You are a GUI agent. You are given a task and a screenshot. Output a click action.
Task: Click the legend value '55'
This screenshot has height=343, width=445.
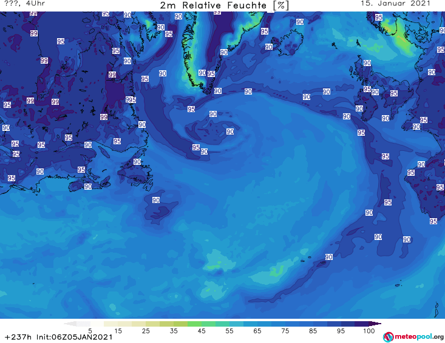coord(229,330)
